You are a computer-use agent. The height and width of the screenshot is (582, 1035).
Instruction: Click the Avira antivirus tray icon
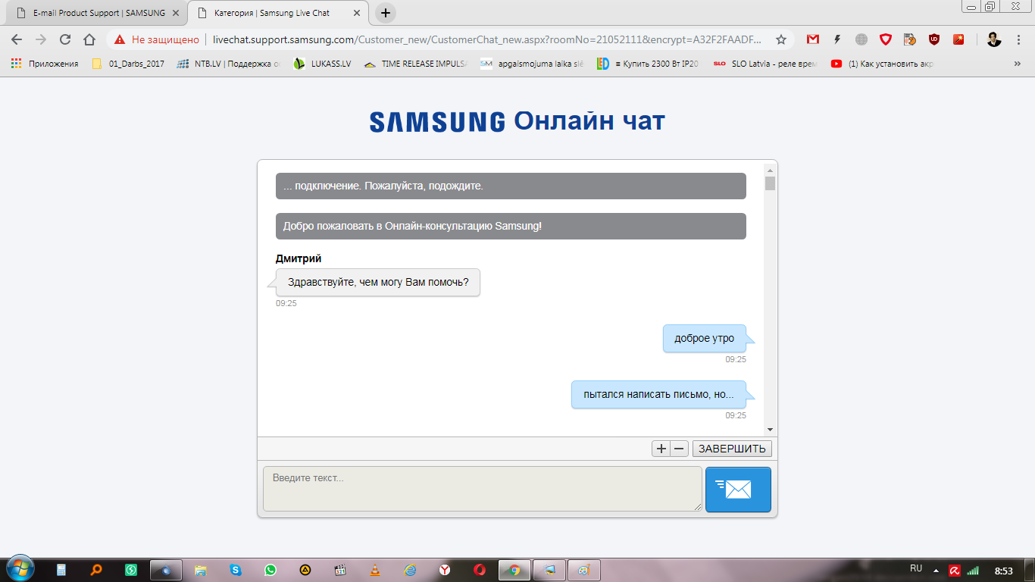click(x=955, y=570)
